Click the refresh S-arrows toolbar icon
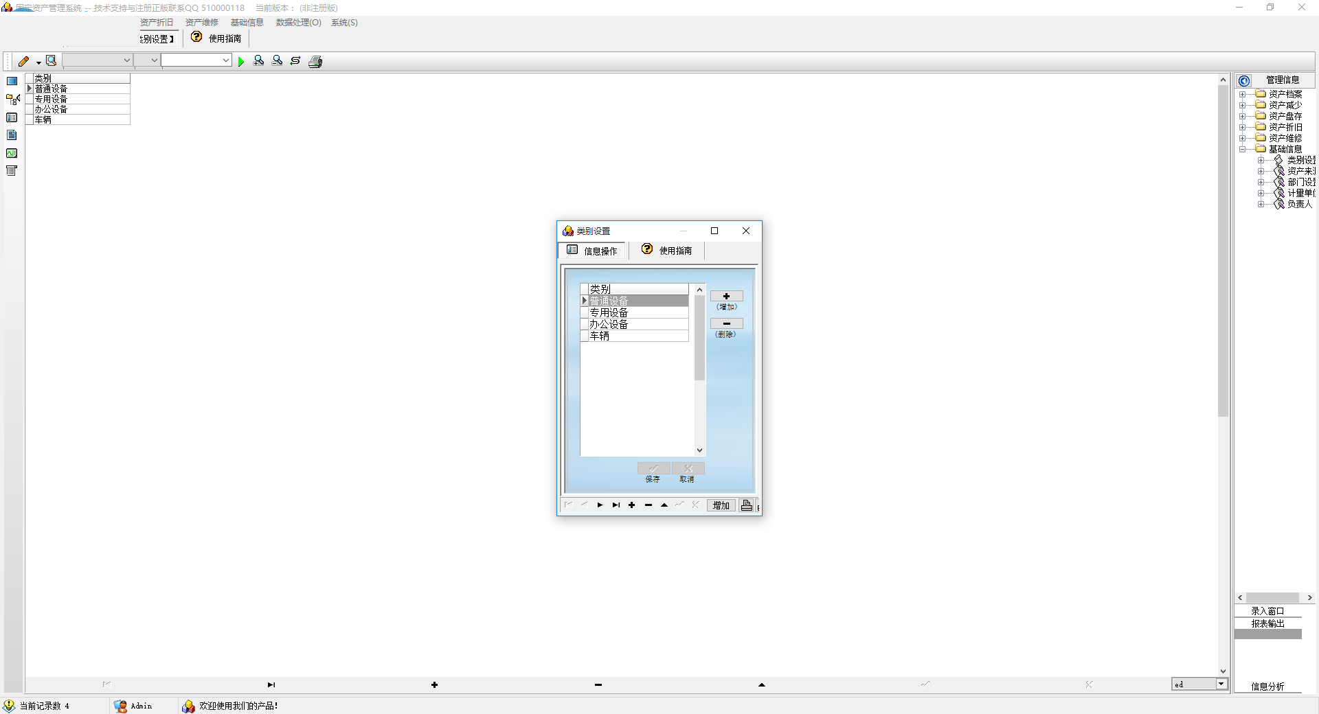 pyautogui.click(x=295, y=61)
